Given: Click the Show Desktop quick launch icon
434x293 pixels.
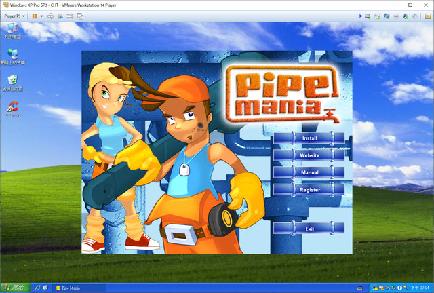Looking at the screenshot, I should tap(45, 288).
